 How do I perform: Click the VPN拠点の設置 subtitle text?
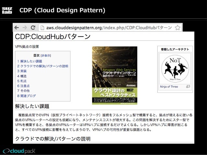[x=27, y=47]
